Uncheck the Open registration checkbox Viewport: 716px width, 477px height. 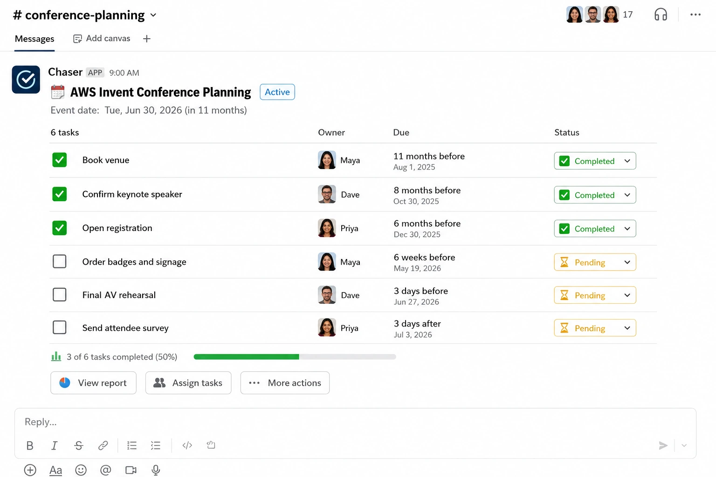point(60,228)
